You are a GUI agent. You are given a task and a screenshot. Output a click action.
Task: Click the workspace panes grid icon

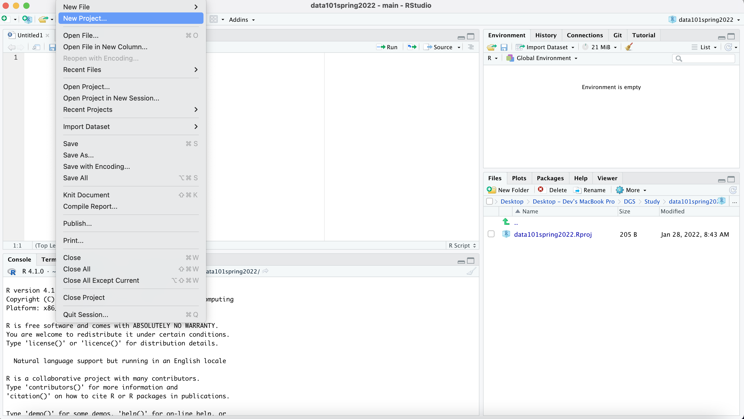(214, 19)
